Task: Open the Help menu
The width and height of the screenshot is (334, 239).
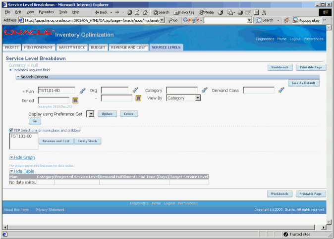Action: pyautogui.click(x=76, y=12)
